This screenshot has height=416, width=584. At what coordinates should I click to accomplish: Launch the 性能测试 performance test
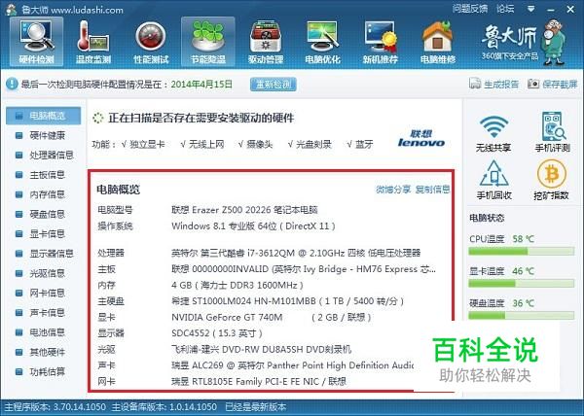tap(151, 42)
